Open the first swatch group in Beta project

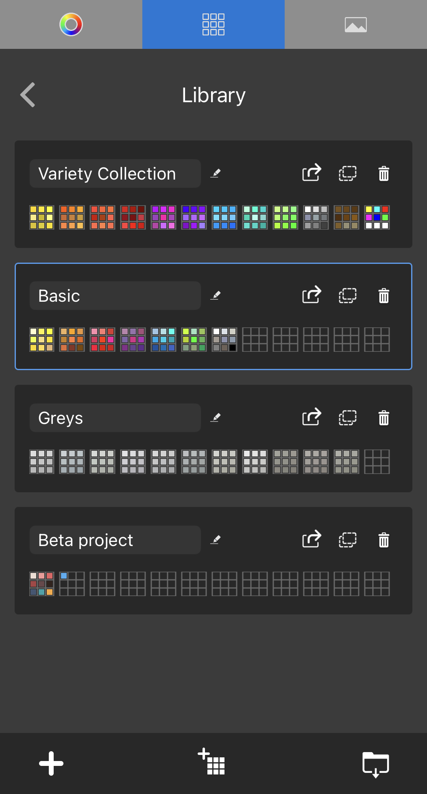click(x=41, y=584)
